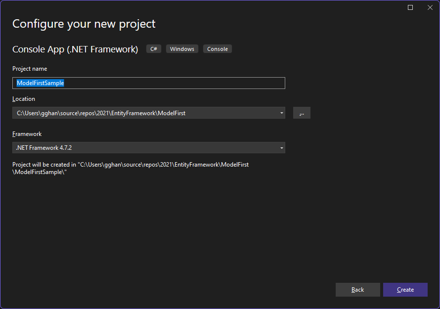Click the Create button
This screenshot has width=440, height=309.
click(x=405, y=289)
